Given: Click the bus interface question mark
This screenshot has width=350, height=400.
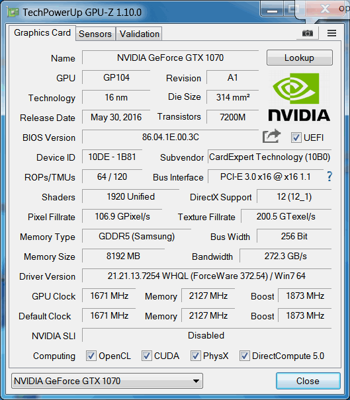Looking at the screenshot, I should pyautogui.click(x=329, y=177).
